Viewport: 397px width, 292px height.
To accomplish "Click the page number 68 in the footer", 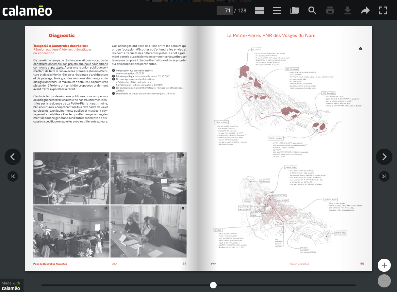I will click(185, 264).
